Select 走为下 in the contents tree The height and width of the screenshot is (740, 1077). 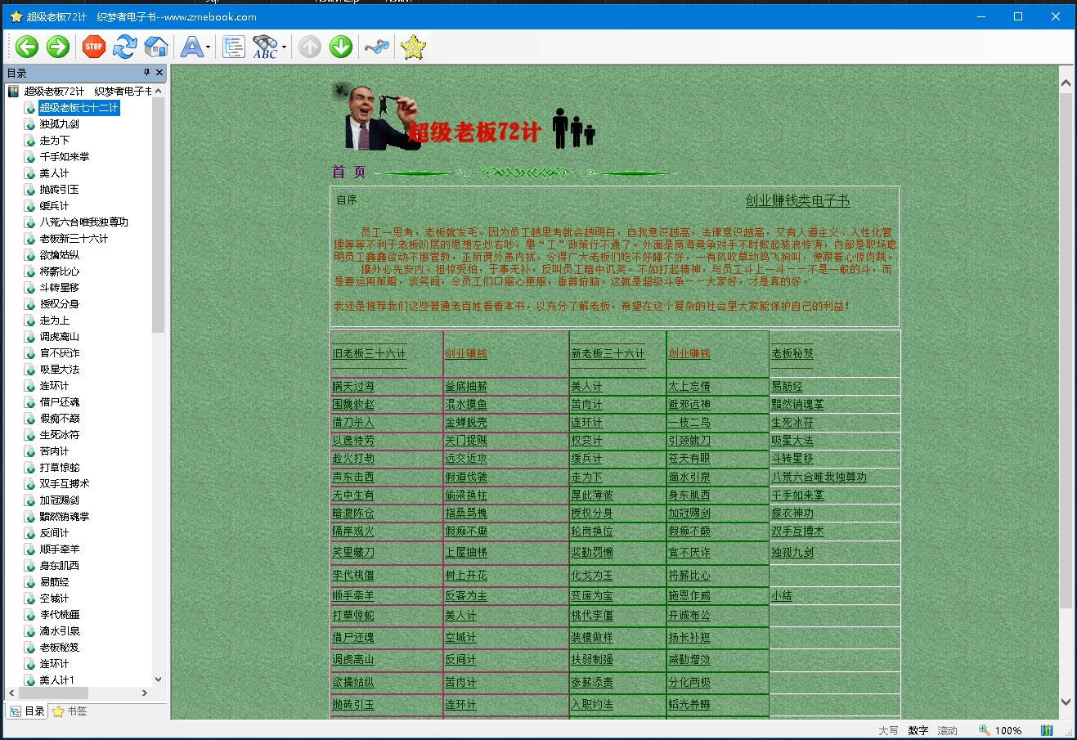coord(55,140)
